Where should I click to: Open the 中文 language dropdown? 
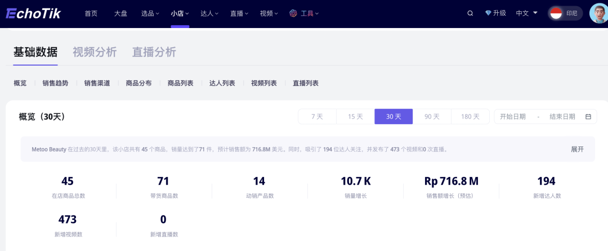point(526,13)
